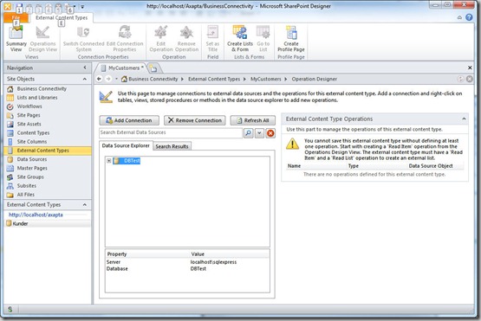This screenshot has width=481, height=321.
Task: Click the Type column header
Action: 354,166
